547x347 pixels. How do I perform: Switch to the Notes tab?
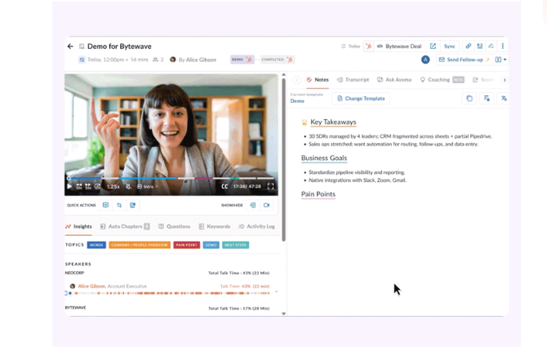318,80
